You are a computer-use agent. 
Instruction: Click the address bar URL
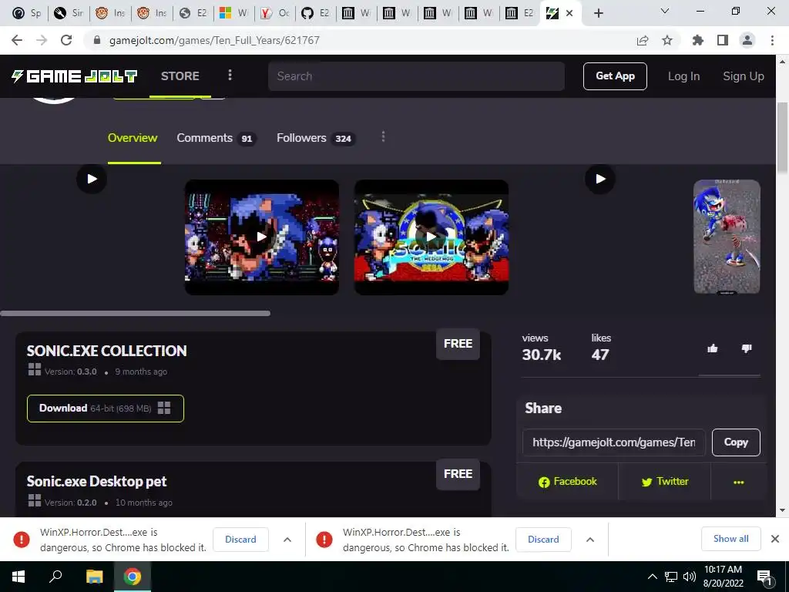[214, 40]
